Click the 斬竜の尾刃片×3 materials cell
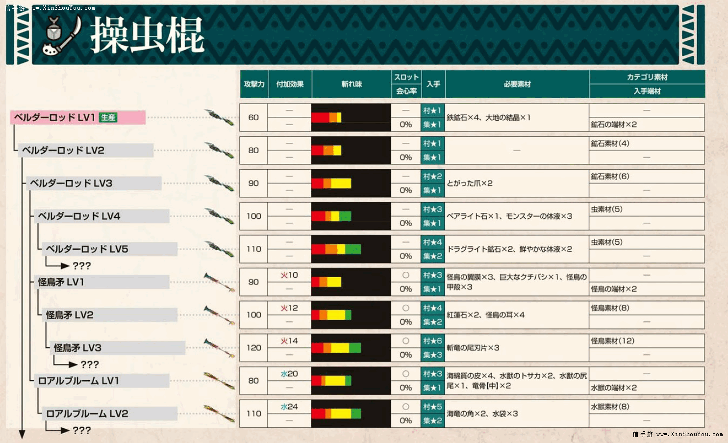728x443 pixels. coord(517,348)
